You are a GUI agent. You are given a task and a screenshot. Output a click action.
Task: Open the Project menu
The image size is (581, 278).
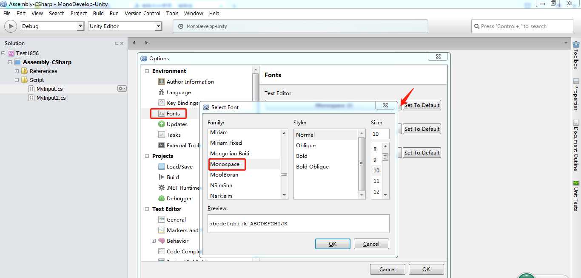79,13
